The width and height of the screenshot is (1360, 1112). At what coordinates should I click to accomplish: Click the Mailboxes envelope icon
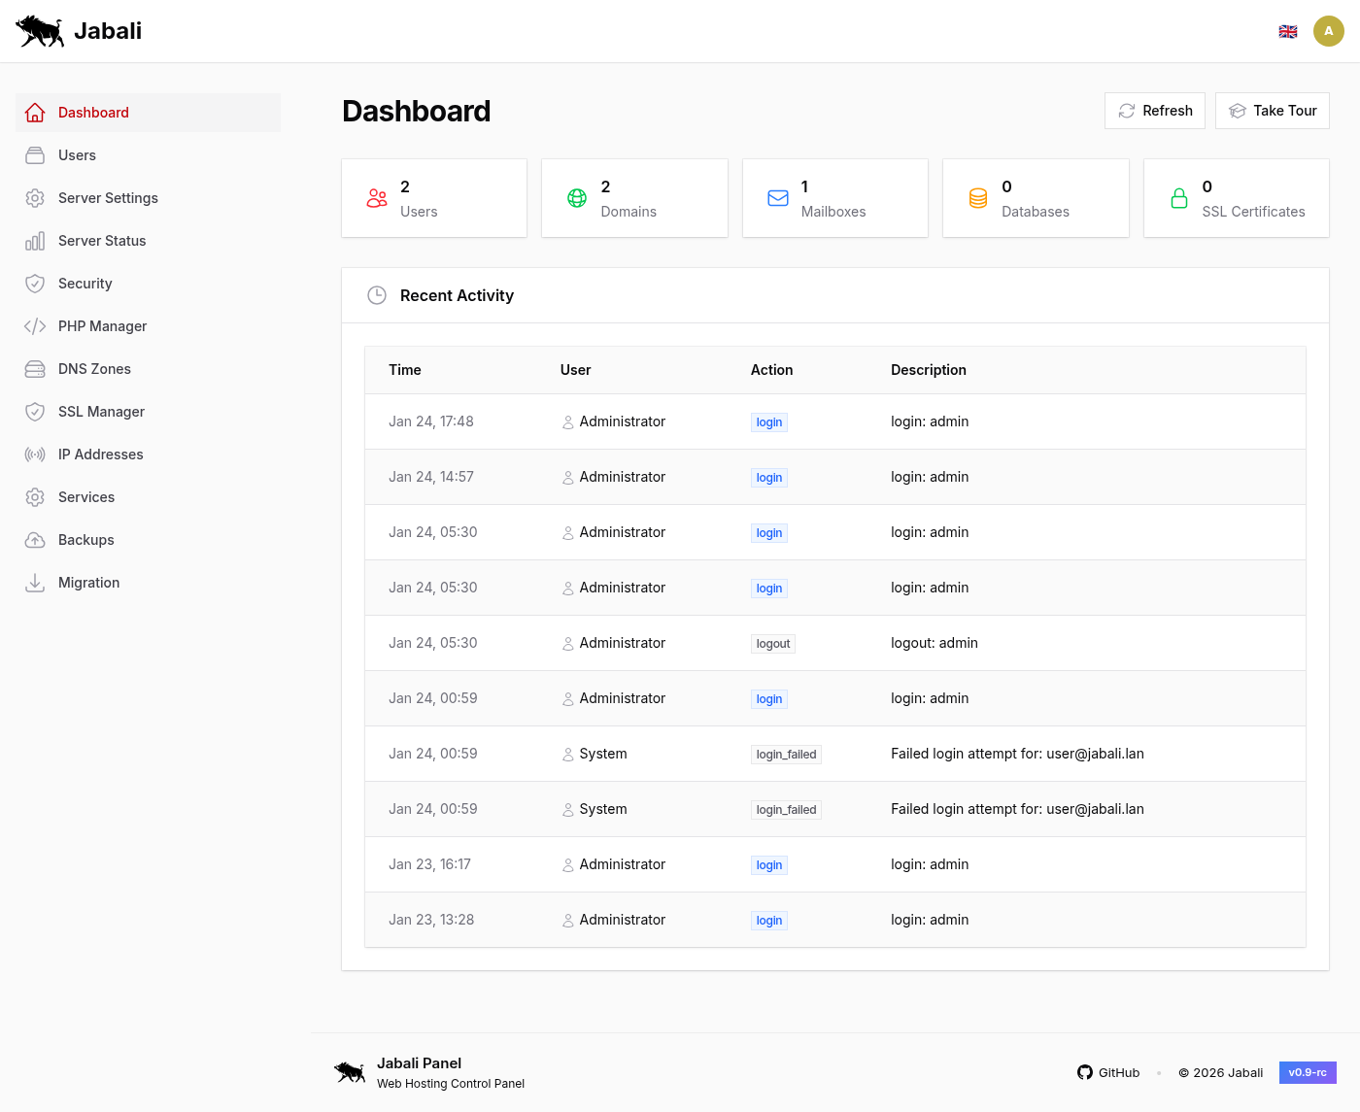click(777, 198)
